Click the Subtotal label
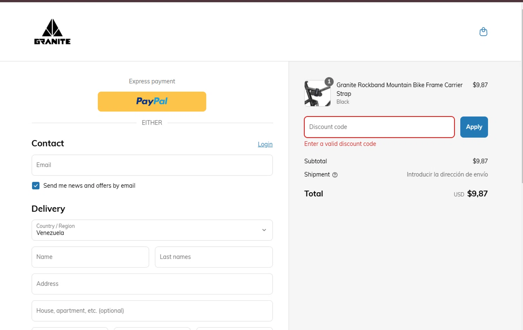The height and width of the screenshot is (330, 523). 316,161
